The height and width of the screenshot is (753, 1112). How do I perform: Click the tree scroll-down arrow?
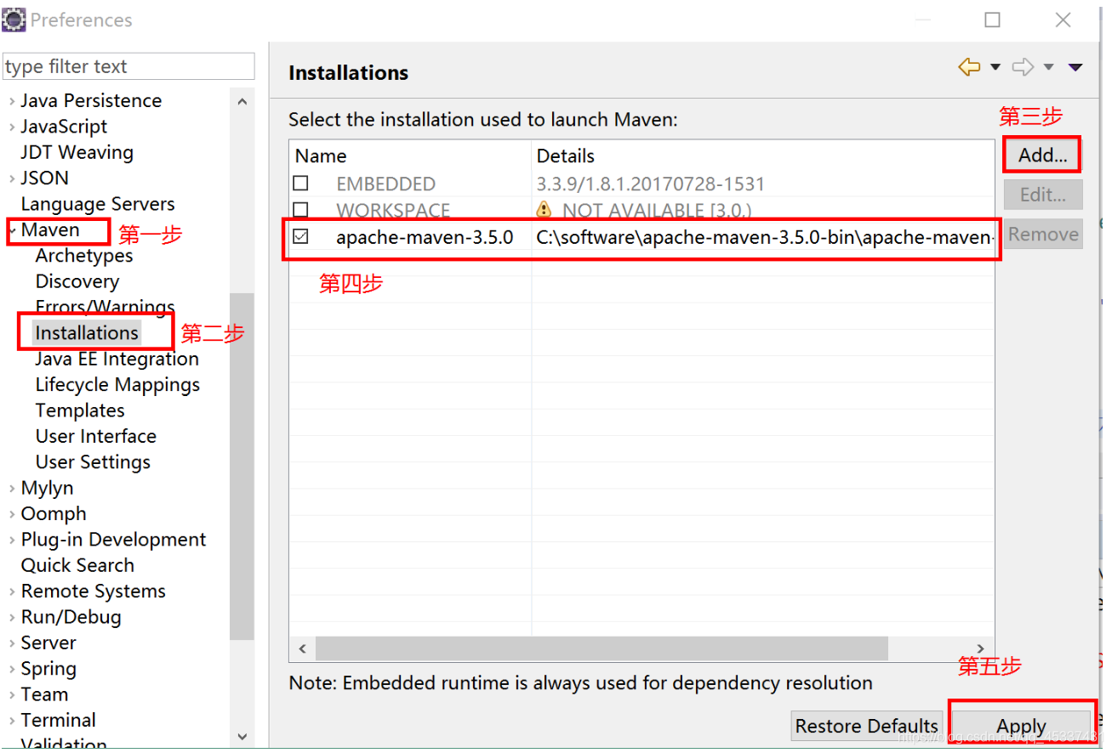click(x=242, y=737)
